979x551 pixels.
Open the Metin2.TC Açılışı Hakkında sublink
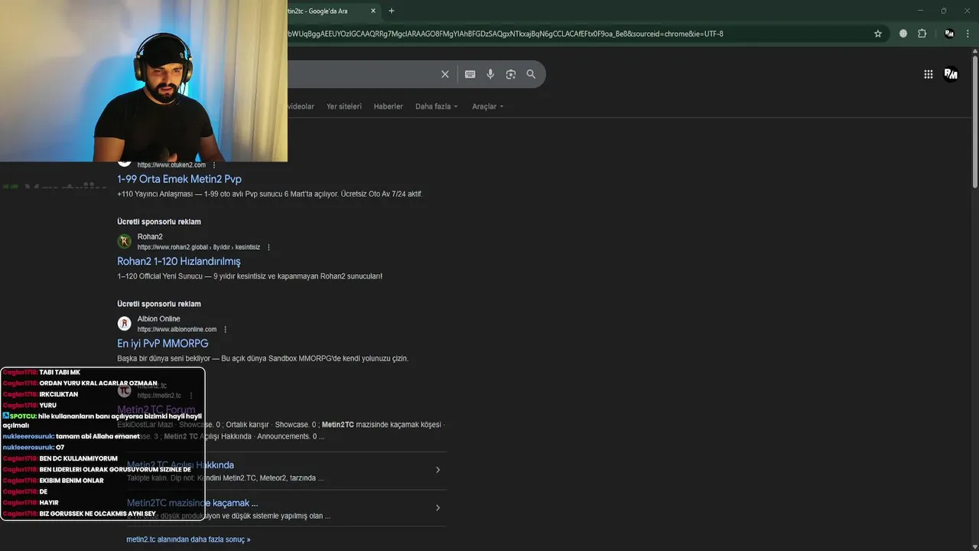click(181, 465)
